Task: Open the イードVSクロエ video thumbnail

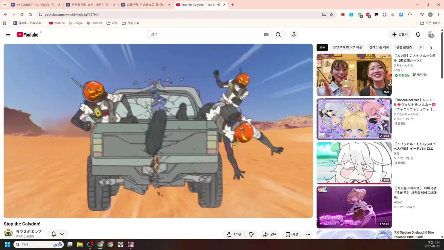Action: 354,163
